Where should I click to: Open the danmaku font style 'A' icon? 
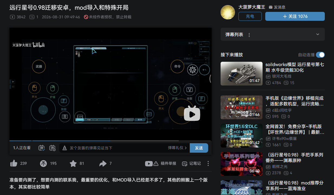pyautogui.click(x=64, y=148)
